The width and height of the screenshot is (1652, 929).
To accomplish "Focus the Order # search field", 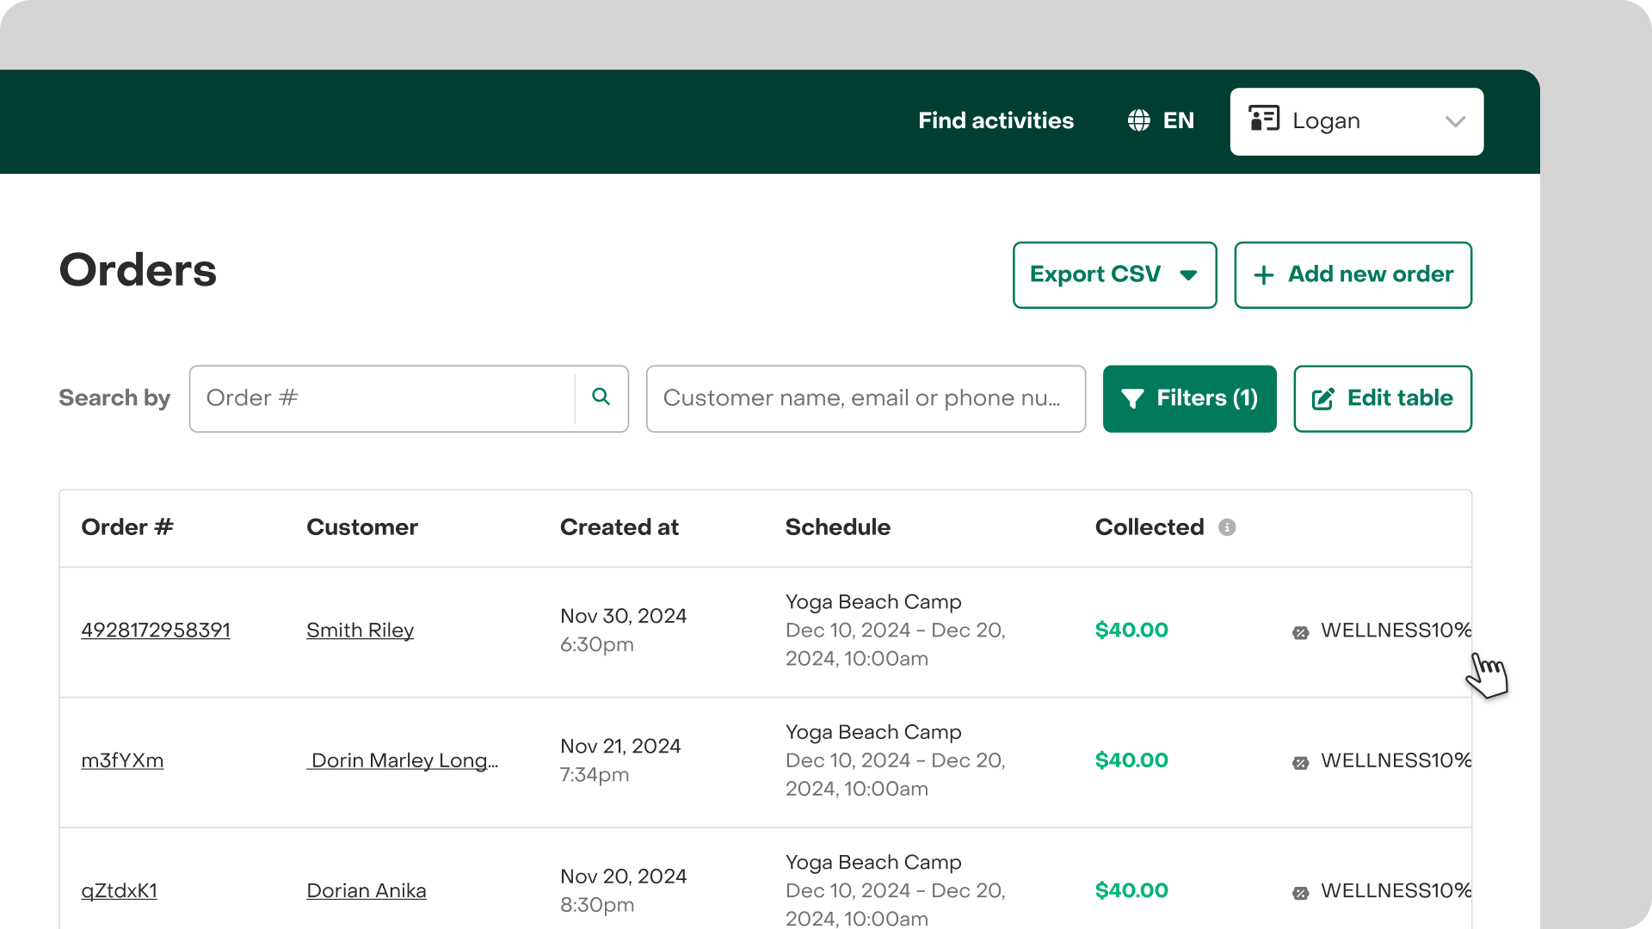I will [382, 398].
